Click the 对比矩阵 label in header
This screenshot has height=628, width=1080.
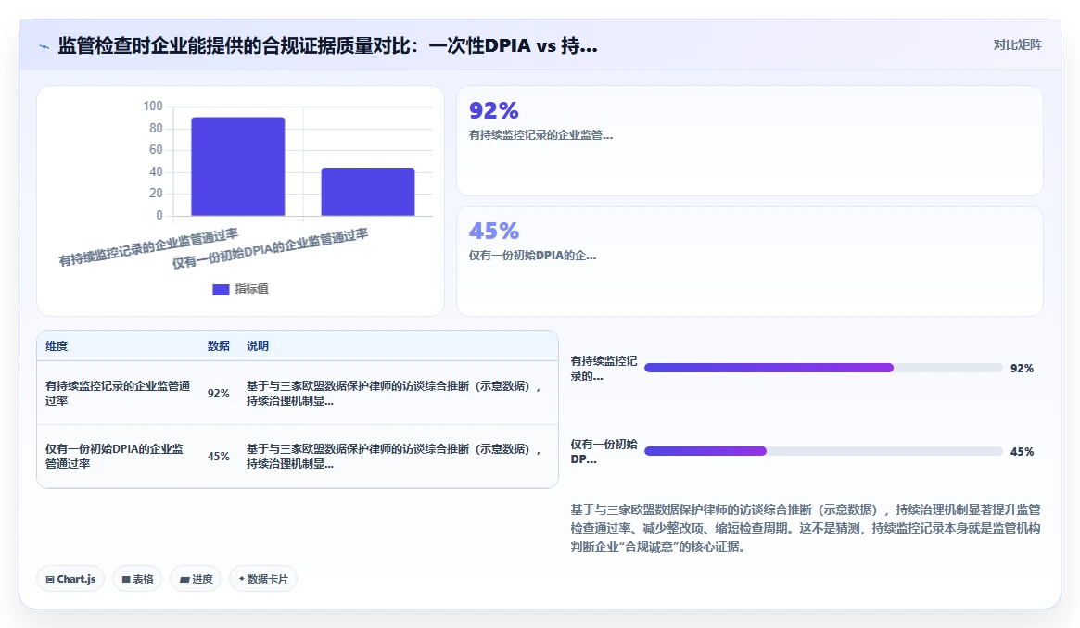pos(1017,44)
